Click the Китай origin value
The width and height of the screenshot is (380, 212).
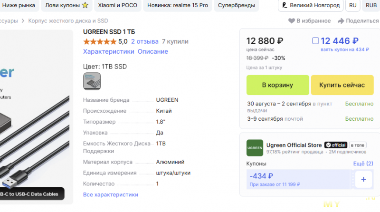click(x=164, y=111)
